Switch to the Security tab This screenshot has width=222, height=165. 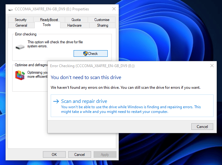tap(21, 19)
